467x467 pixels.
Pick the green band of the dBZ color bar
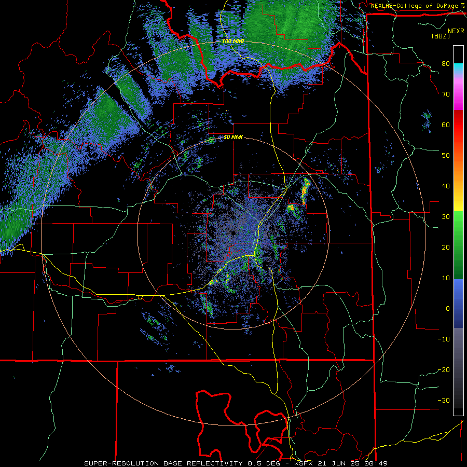tap(458, 245)
